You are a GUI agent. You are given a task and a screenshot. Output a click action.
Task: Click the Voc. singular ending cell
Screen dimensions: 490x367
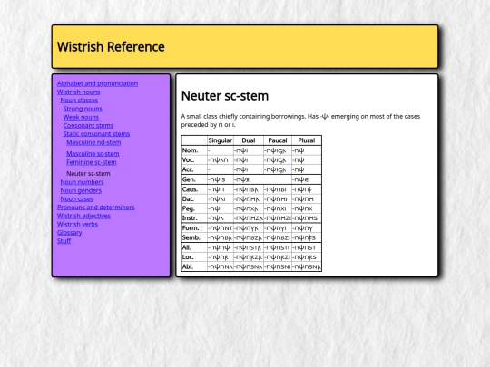point(220,160)
